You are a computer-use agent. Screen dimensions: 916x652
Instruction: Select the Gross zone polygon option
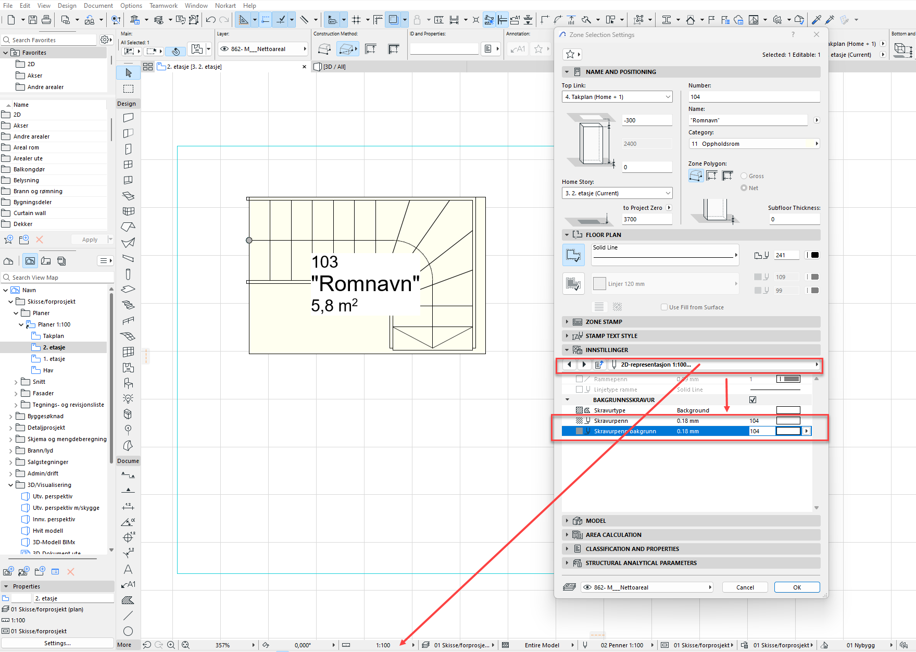(x=744, y=176)
